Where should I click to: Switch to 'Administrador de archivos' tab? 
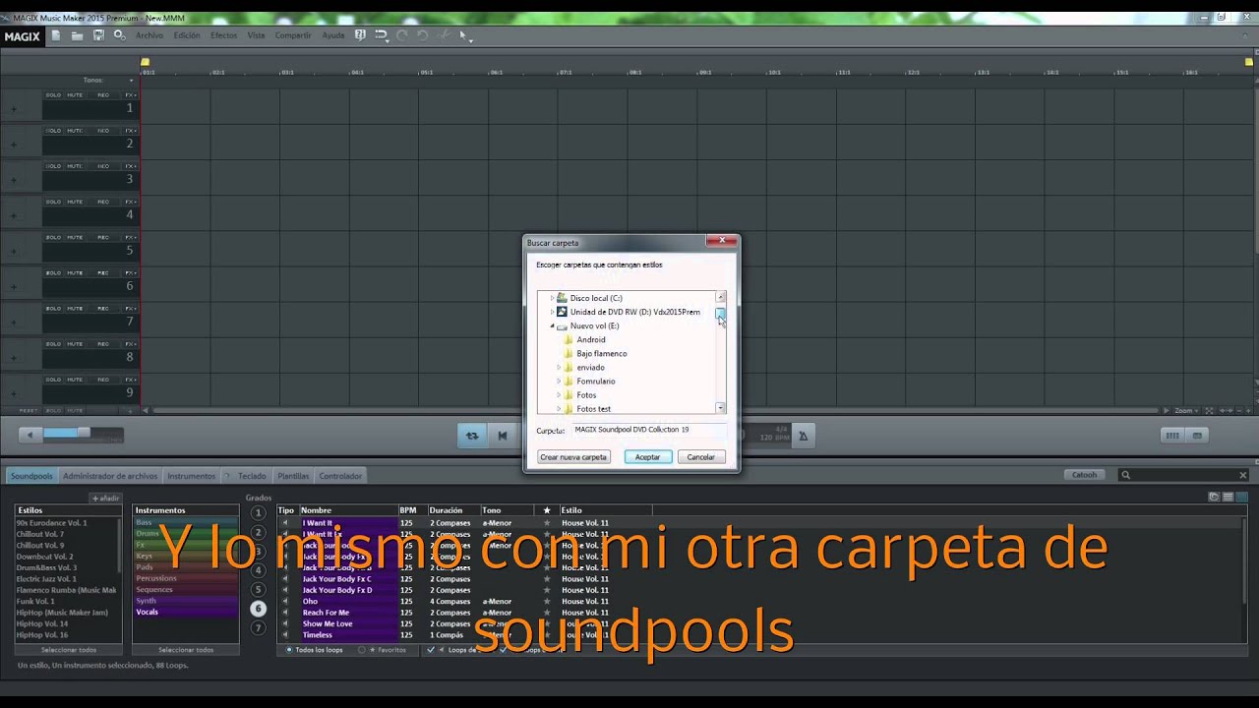(110, 476)
